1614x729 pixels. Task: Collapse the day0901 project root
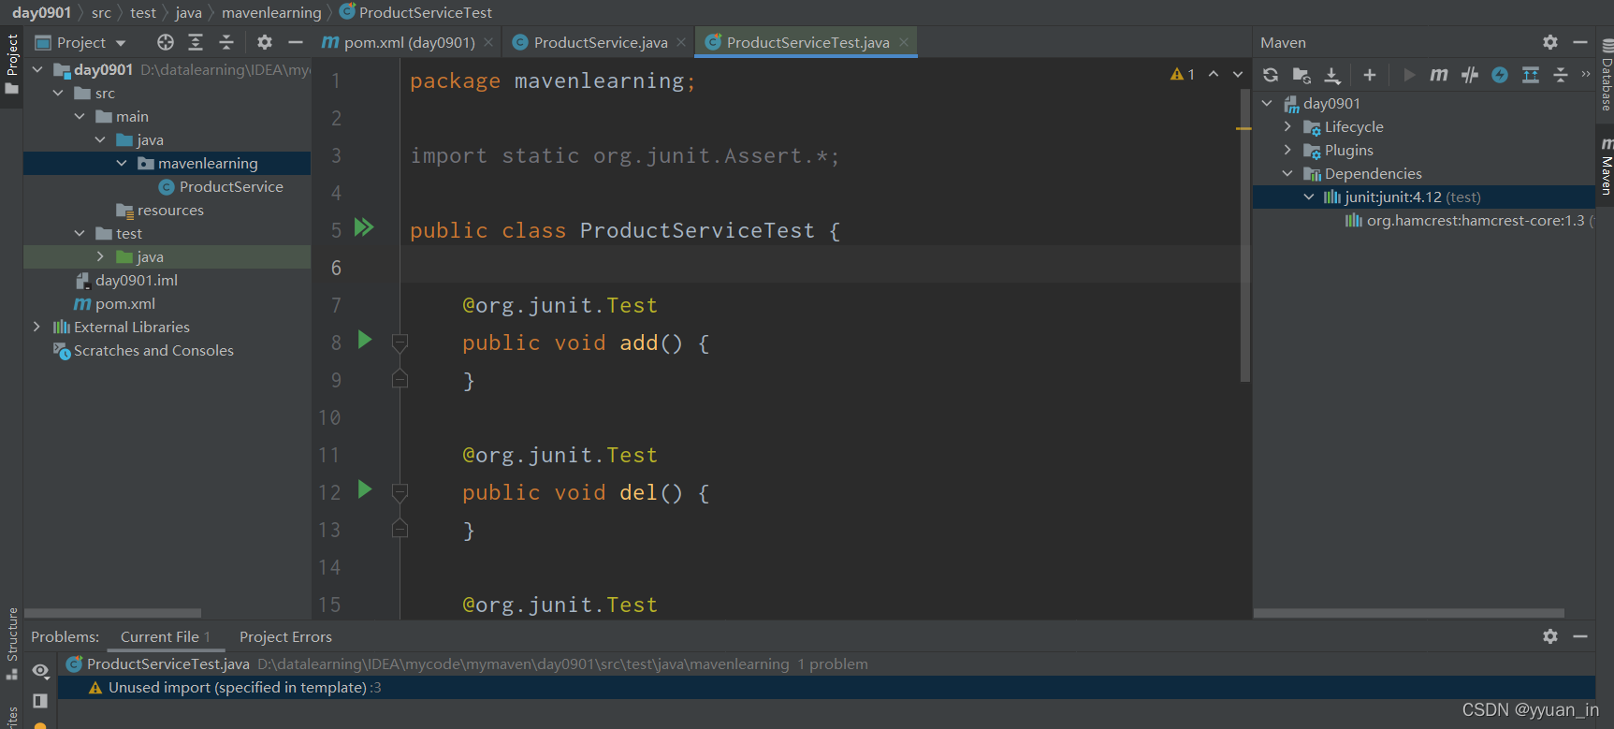[37, 69]
